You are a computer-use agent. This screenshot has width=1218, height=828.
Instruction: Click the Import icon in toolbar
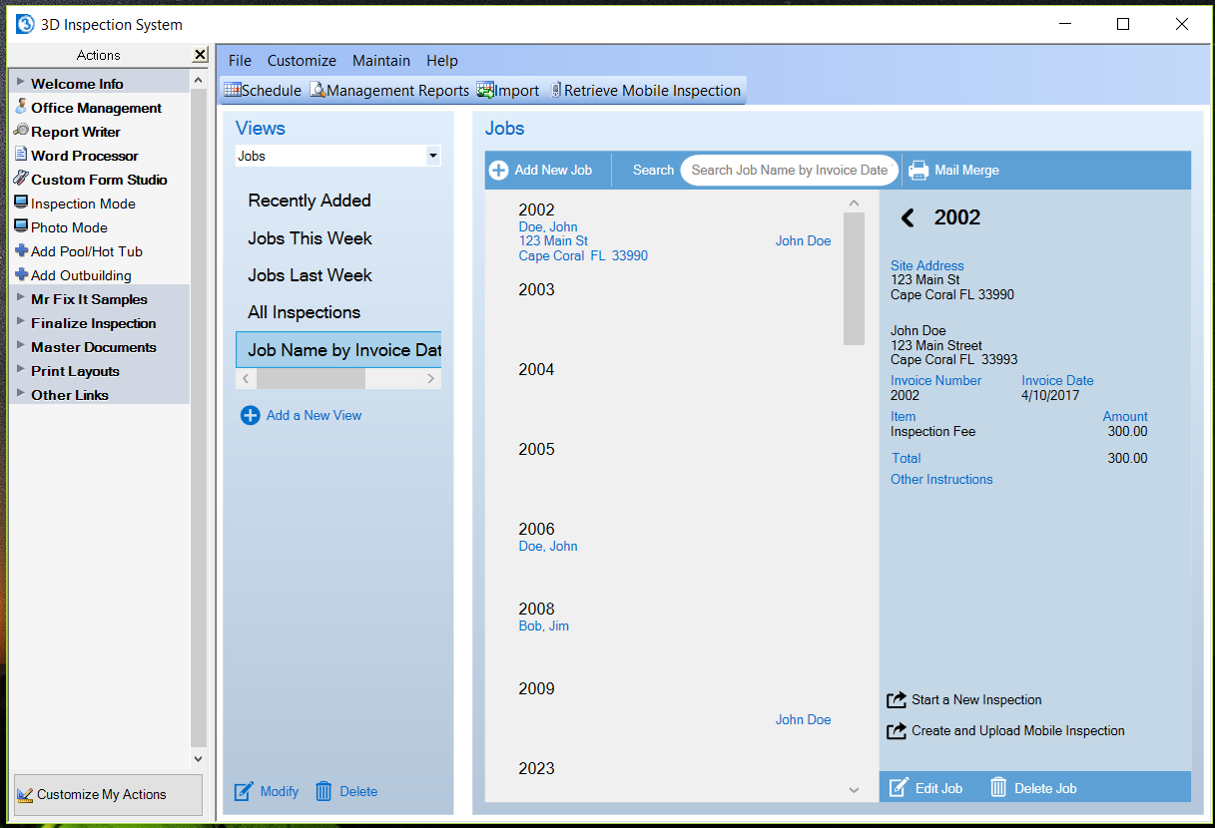pos(485,90)
